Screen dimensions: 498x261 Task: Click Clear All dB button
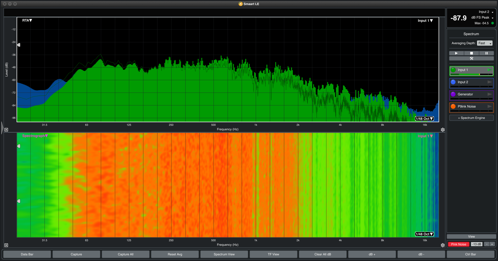click(323, 254)
